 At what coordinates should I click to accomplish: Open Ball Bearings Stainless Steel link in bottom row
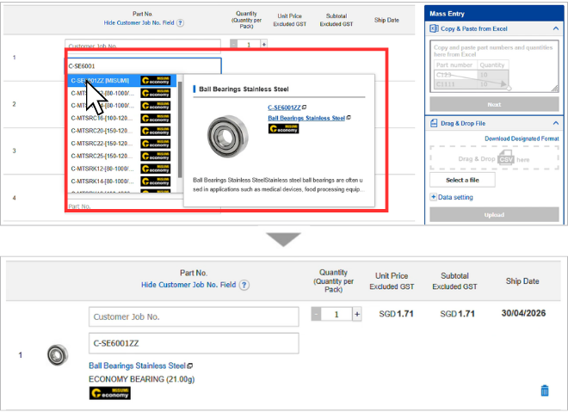coord(137,366)
